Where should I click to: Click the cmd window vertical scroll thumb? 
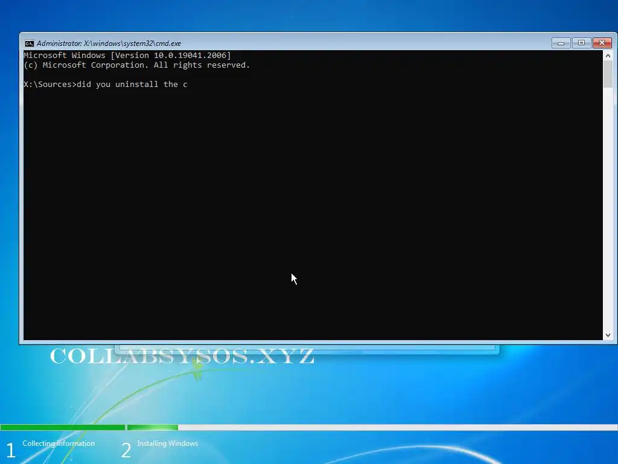point(608,74)
